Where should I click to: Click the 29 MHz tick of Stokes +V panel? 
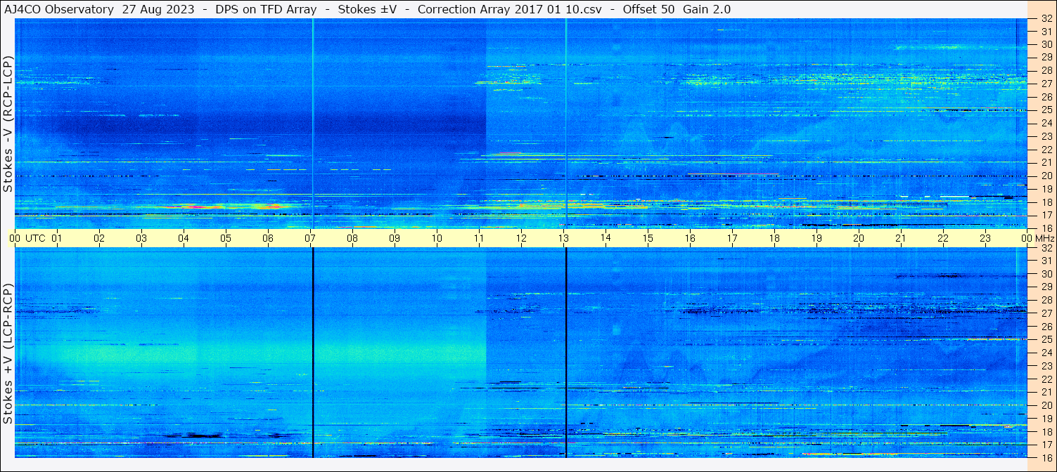(x=1046, y=287)
